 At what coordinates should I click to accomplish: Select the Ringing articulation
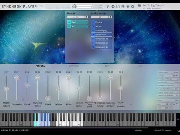click(x=101, y=22)
